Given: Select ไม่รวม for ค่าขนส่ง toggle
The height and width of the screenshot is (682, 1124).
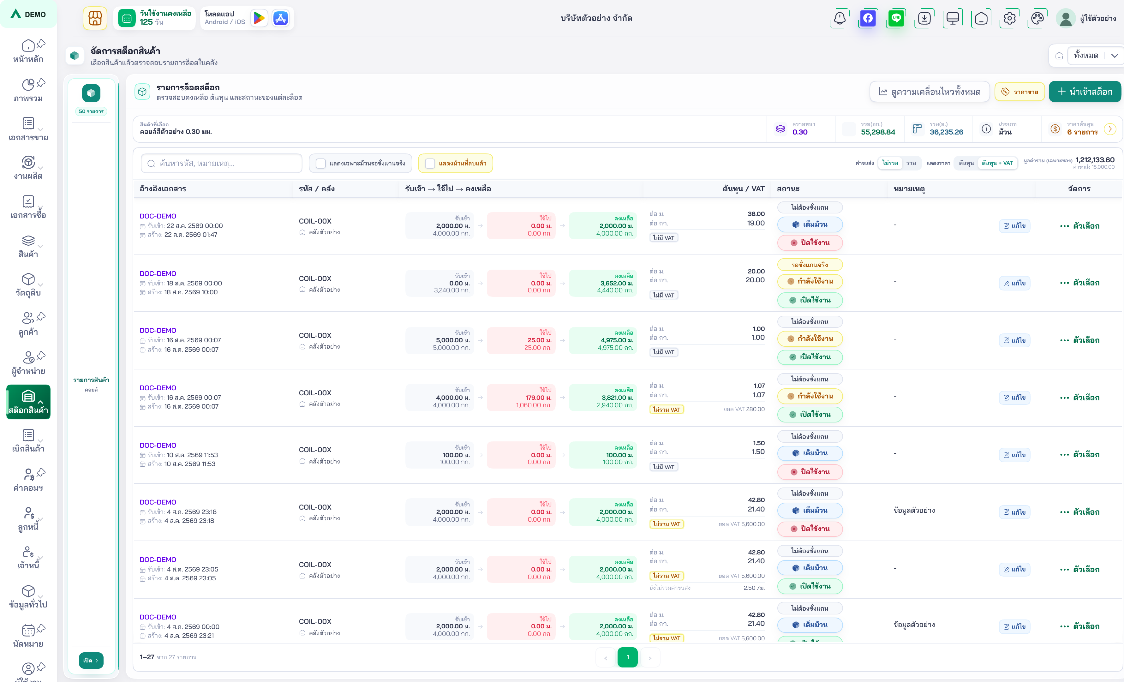Looking at the screenshot, I should tap(890, 163).
